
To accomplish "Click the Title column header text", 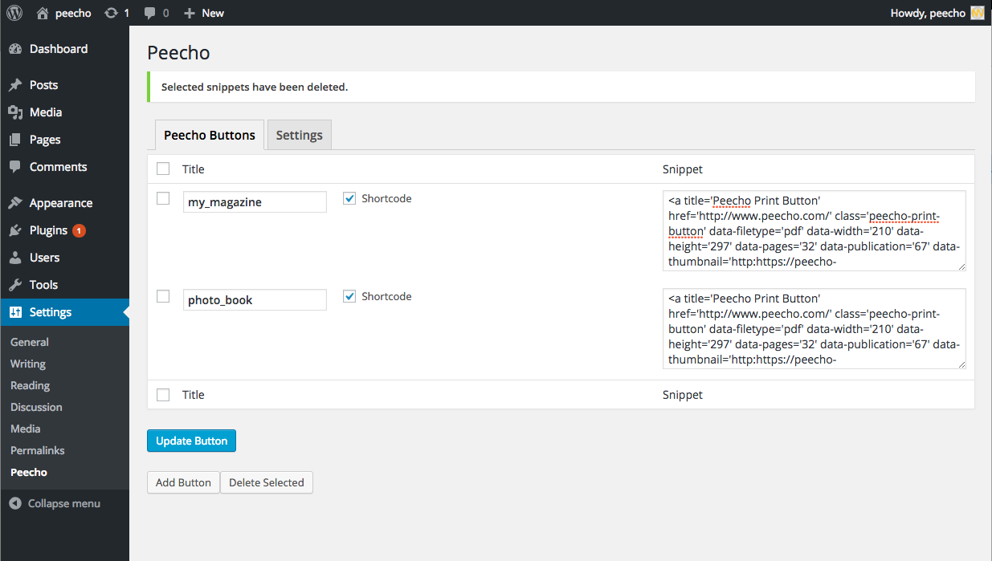I will 194,169.
